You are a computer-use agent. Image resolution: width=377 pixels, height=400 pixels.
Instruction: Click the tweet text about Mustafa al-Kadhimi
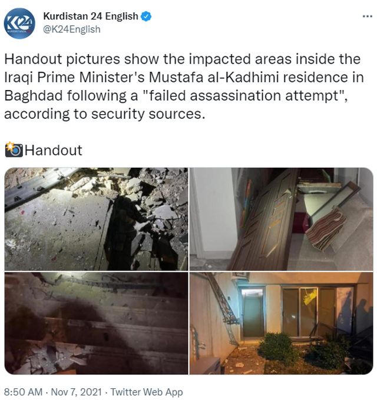[x=184, y=86]
